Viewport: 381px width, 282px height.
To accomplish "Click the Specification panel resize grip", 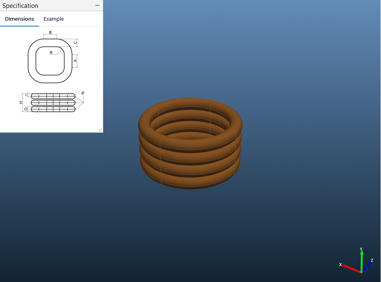I will tap(100, 130).
